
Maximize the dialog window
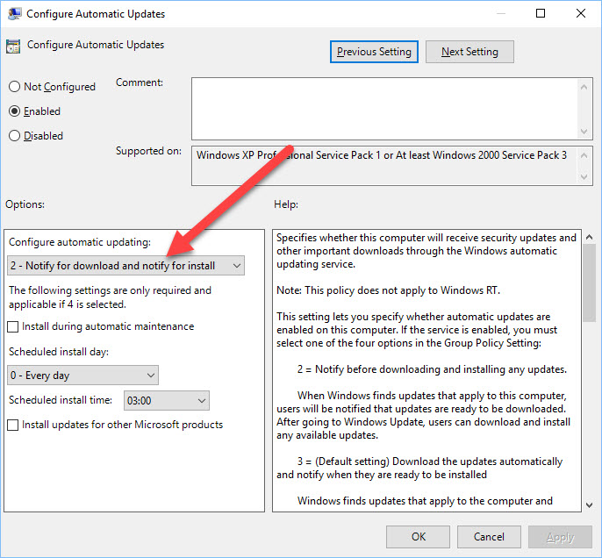540,14
